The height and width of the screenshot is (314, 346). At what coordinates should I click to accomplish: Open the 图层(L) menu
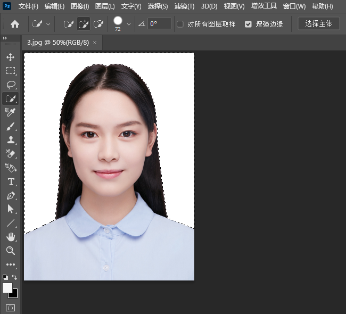point(105,6)
